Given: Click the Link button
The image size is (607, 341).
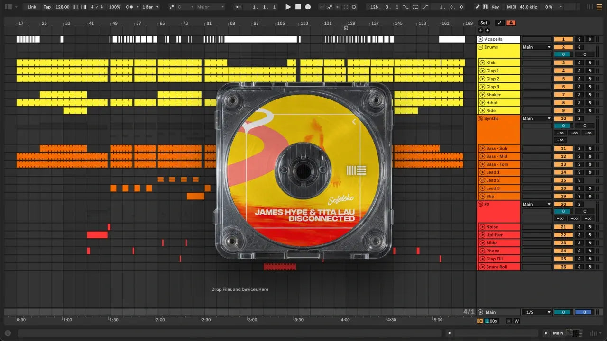Looking at the screenshot, I should 32,7.
